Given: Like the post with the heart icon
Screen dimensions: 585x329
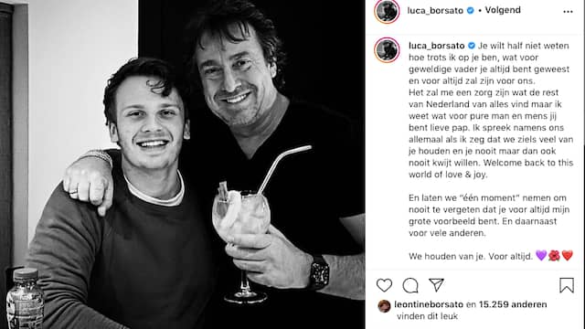Looking at the screenshot, I should (384, 285).
